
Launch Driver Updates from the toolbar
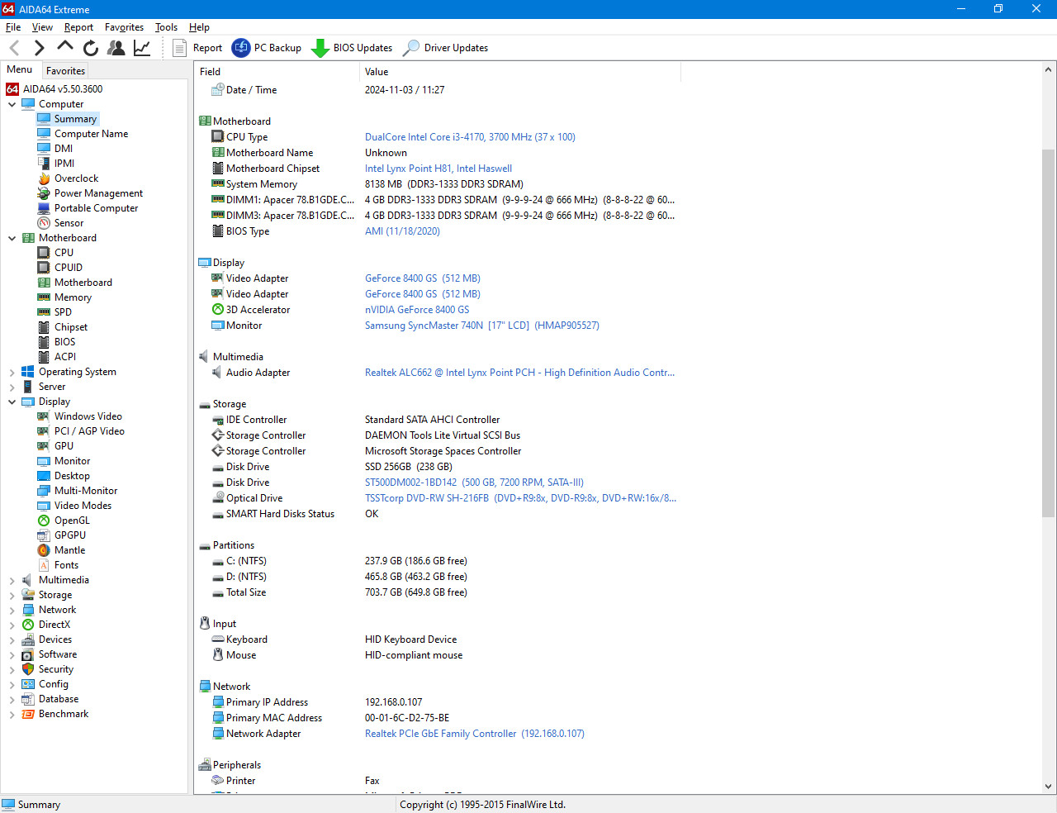coord(445,48)
